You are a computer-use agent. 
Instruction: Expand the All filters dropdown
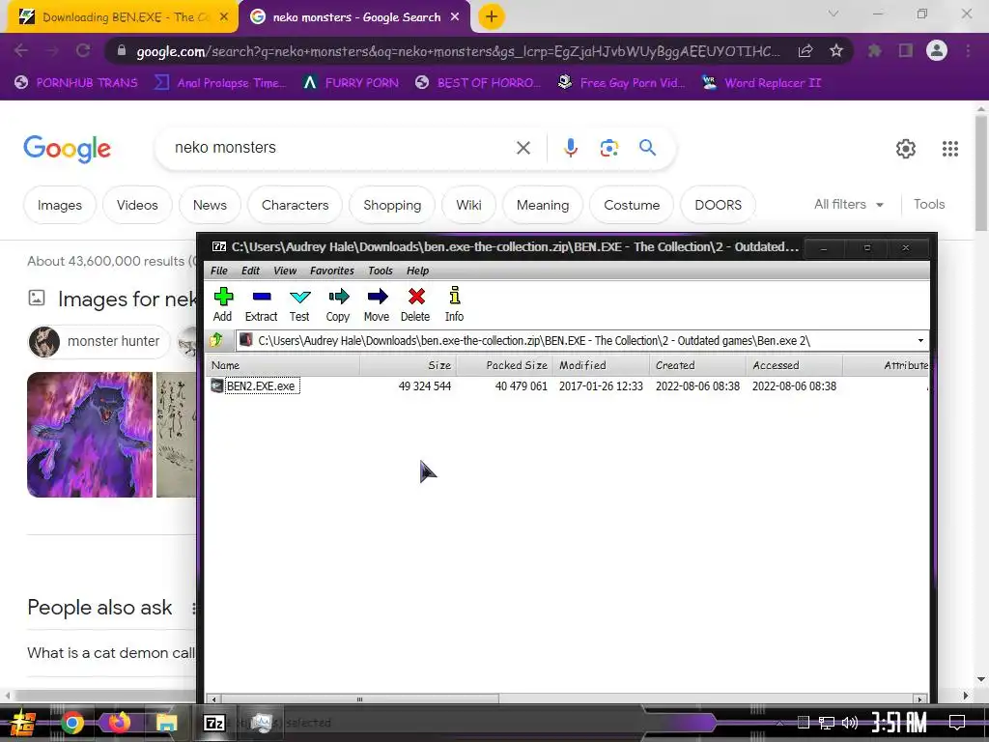[x=848, y=205]
